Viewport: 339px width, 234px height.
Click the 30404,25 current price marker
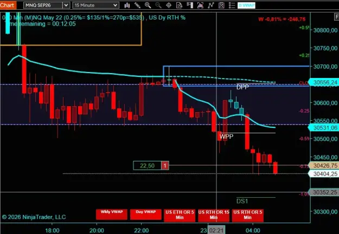pyautogui.click(x=324, y=174)
